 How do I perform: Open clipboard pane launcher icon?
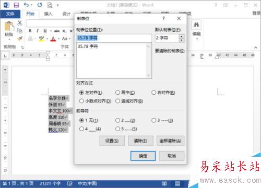click(x=22, y=47)
